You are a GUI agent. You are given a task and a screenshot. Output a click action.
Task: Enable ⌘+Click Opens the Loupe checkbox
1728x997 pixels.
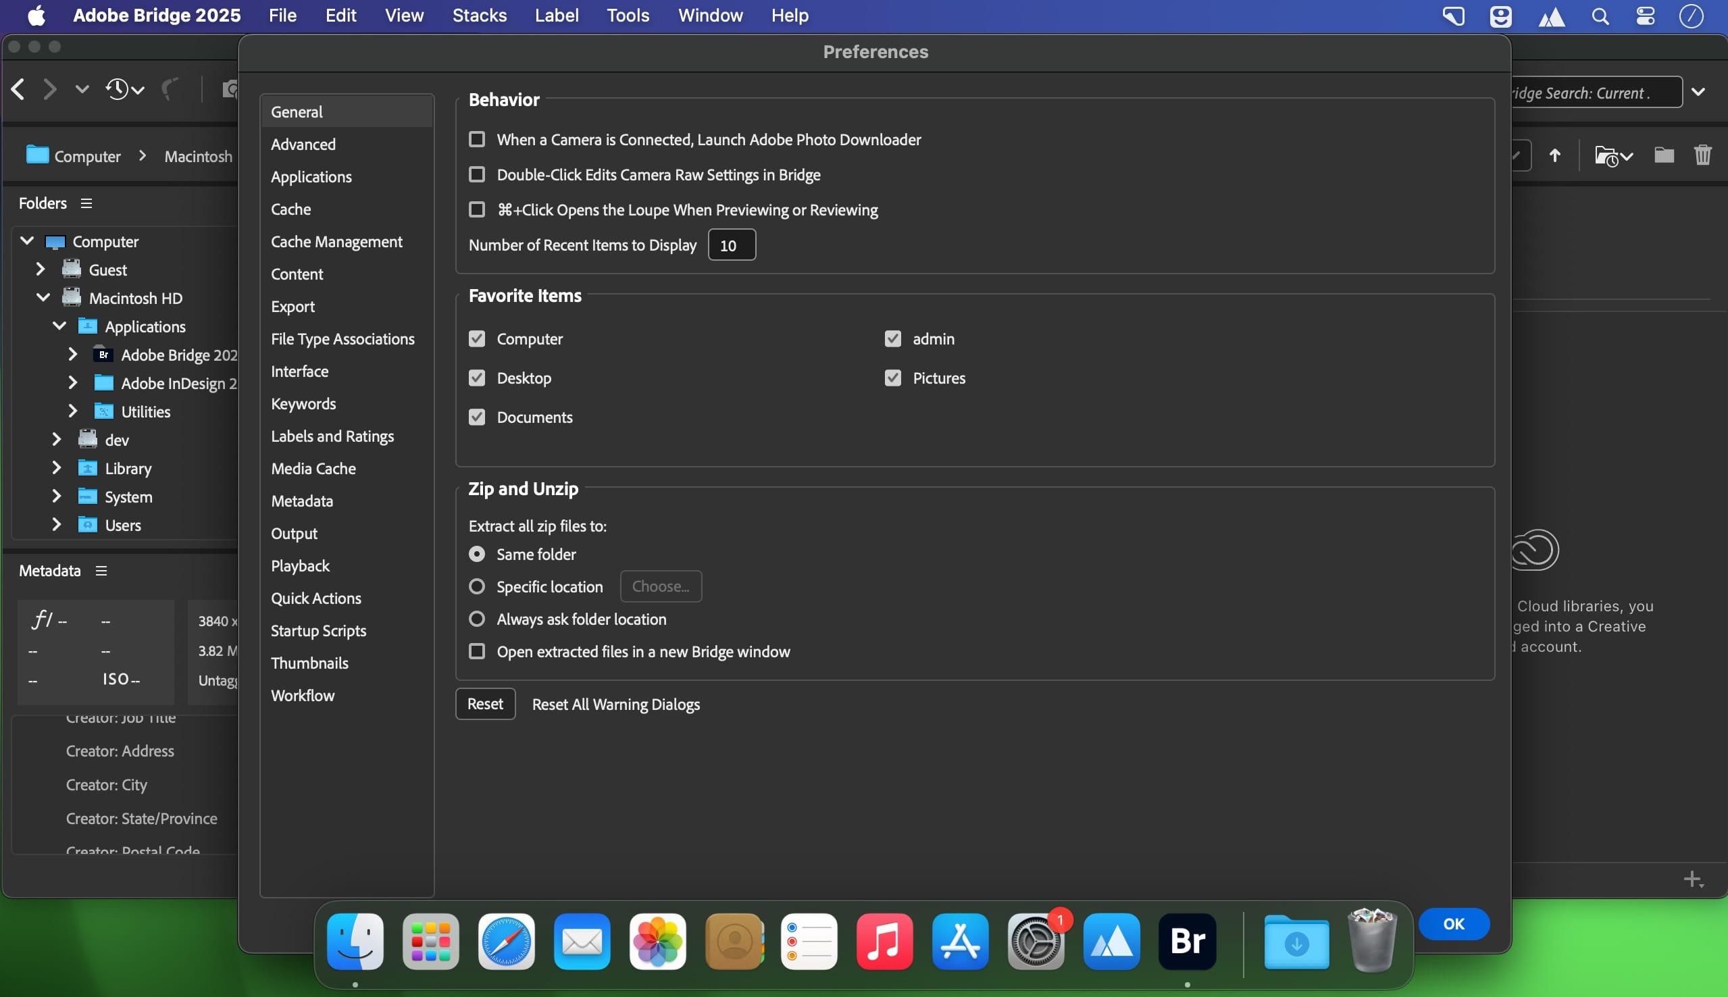point(476,209)
